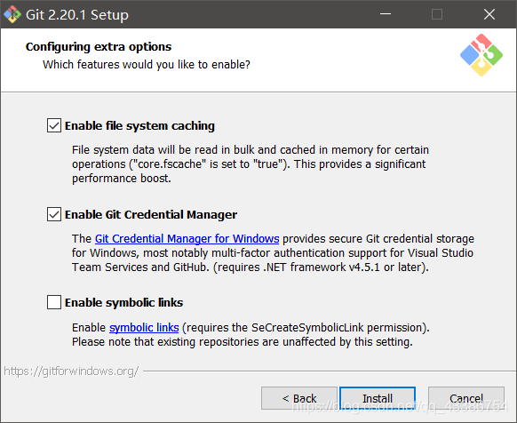This screenshot has width=517, height=423.
Task: Click 'Please note that existing repositories' text line
Action: point(243,342)
